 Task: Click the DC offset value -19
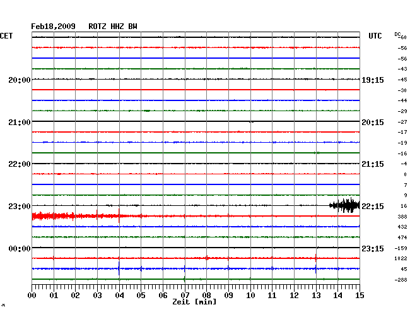click(x=402, y=143)
